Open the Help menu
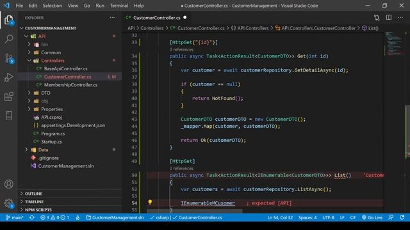410x230 pixels. tap(139, 6)
